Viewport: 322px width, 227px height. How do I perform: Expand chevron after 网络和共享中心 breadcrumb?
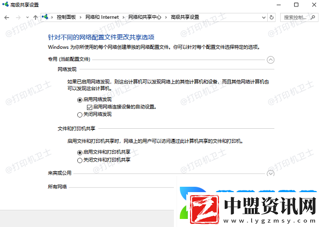click(166, 18)
